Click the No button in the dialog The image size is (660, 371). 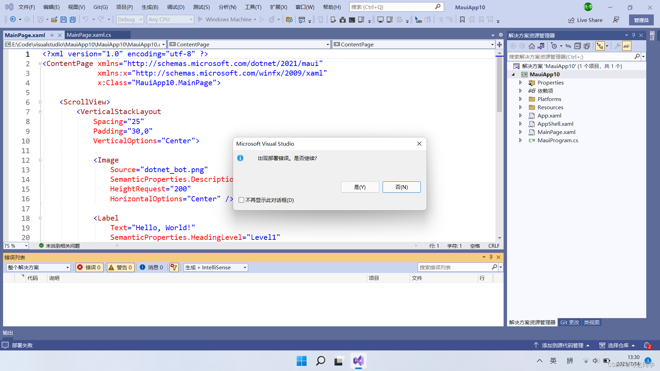point(401,187)
